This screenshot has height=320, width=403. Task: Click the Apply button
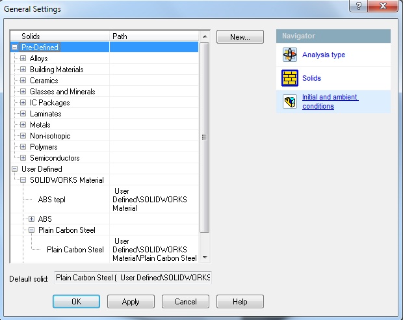point(131,302)
